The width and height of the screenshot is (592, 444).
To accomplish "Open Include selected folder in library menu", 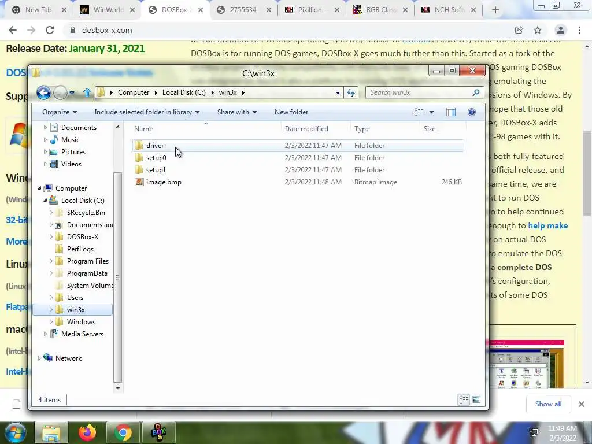I will click(x=147, y=112).
